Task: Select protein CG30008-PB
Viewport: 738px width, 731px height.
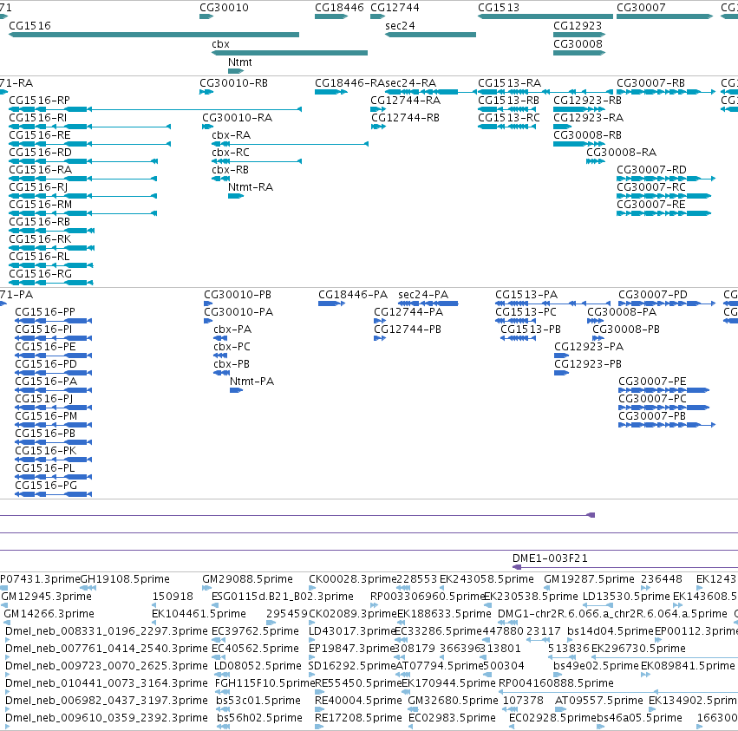Action: pos(598,338)
